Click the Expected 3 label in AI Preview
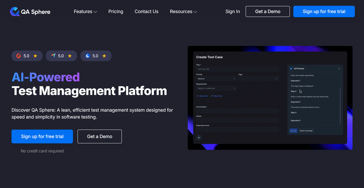The width and height of the screenshot is (364, 188). (x=295, y=121)
